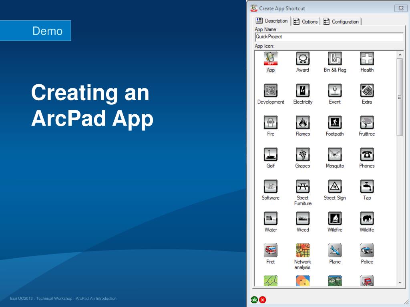Pick the Event icon

335,90
